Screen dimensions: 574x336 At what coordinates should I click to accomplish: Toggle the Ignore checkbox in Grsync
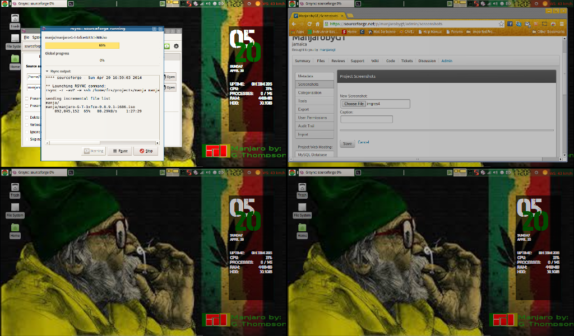coord(27,132)
